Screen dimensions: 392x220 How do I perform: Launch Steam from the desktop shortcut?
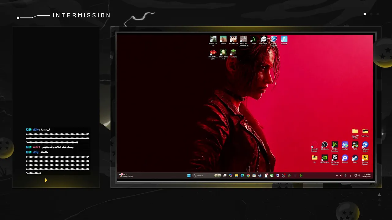(x=355, y=159)
